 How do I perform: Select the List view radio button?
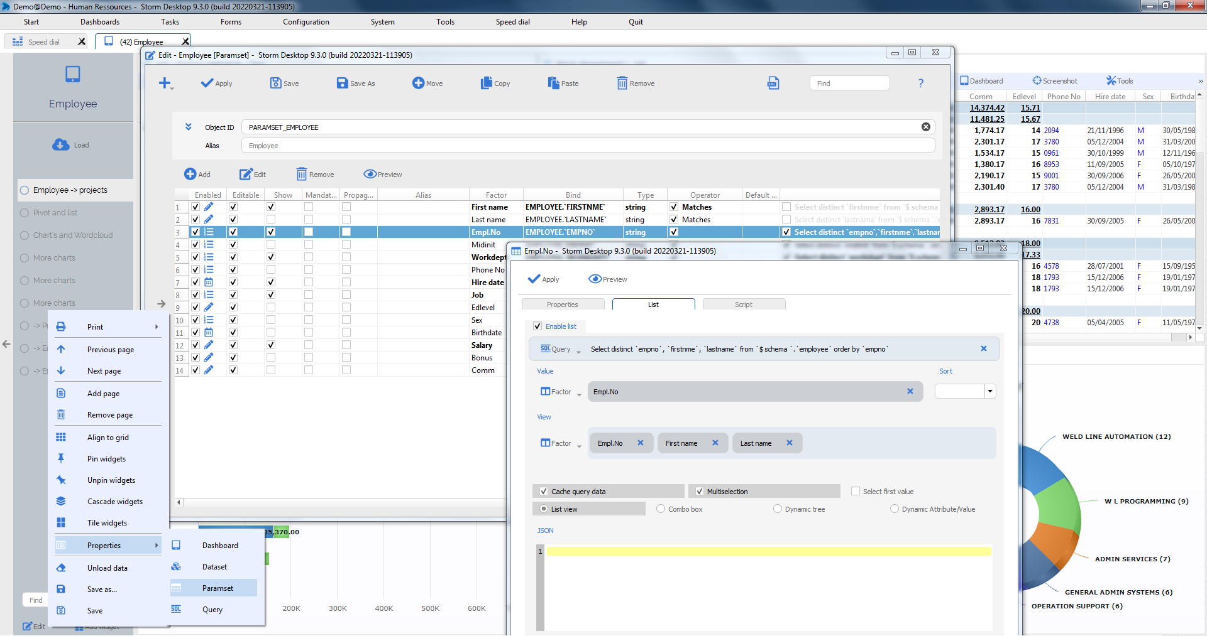click(544, 509)
